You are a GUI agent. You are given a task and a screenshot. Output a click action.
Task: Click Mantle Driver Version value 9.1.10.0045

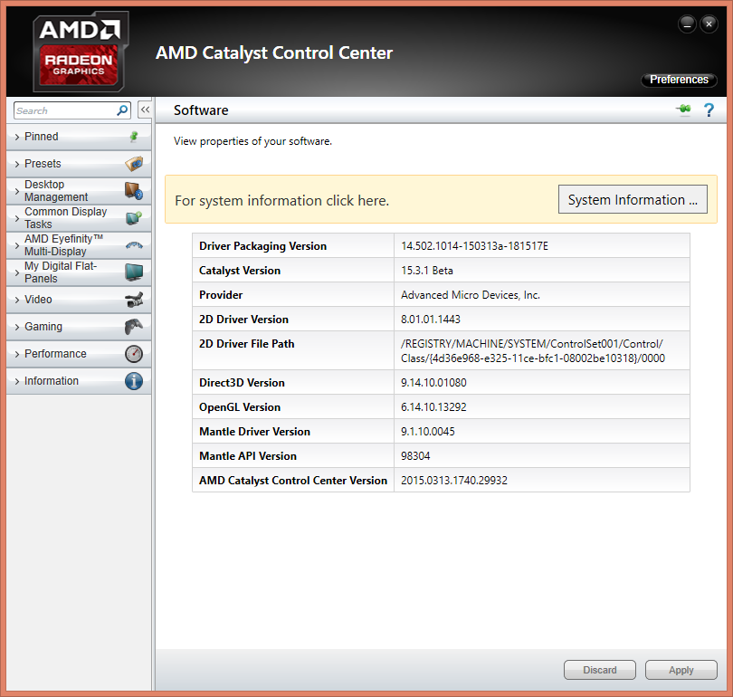428,431
